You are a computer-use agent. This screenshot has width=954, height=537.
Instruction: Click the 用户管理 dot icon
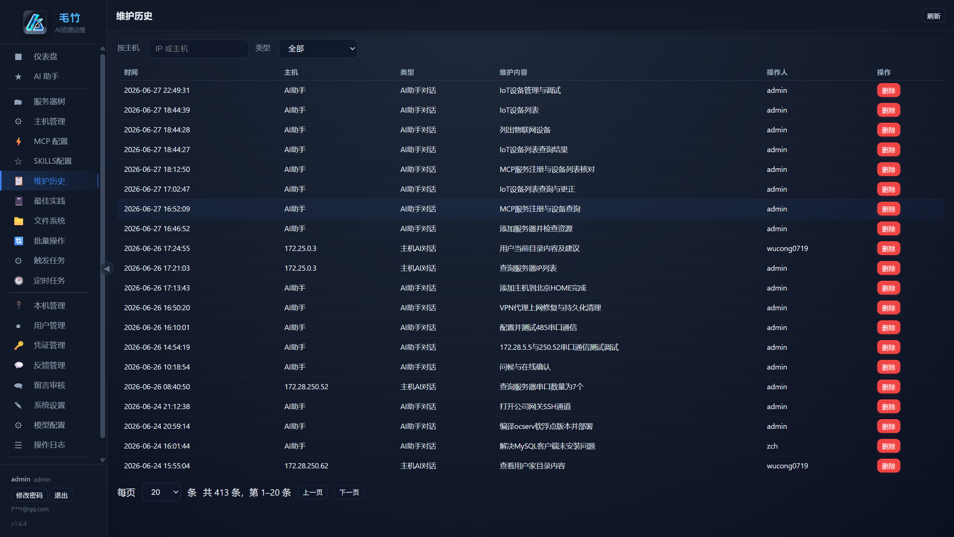click(x=18, y=326)
